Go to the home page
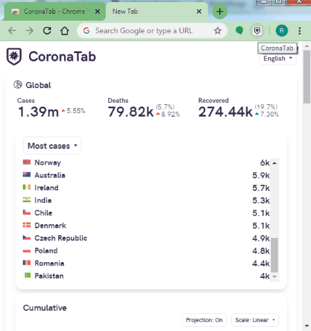The width and height of the screenshot is (311, 331). [x=65, y=30]
